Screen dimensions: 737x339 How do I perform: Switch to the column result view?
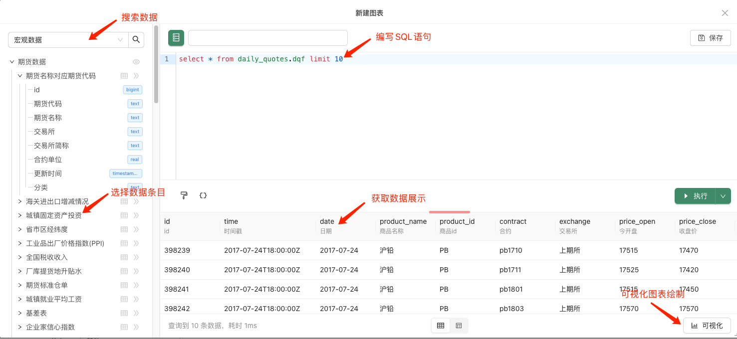click(459, 325)
